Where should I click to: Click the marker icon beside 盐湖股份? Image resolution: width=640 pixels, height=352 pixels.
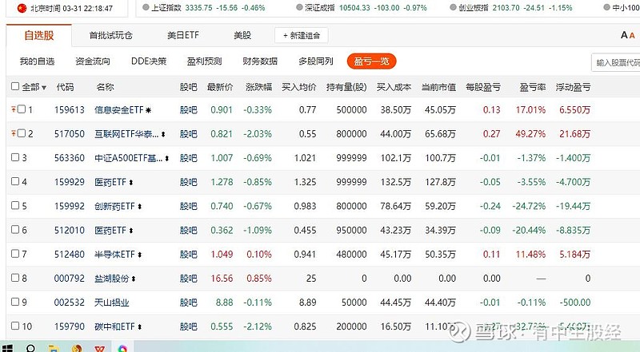tap(134, 279)
